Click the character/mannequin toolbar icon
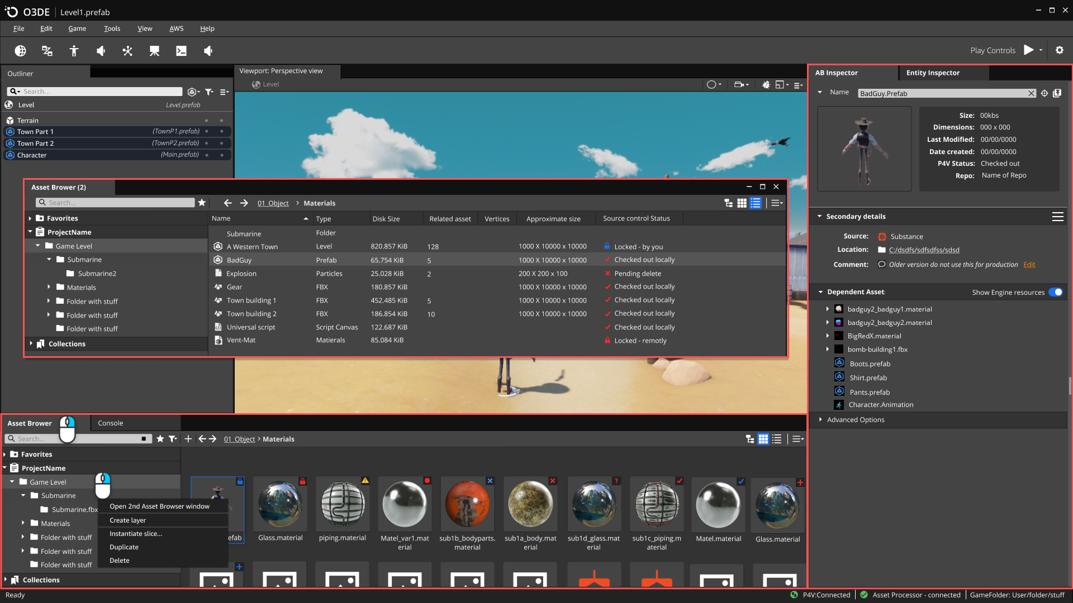The width and height of the screenshot is (1073, 603). pos(73,50)
